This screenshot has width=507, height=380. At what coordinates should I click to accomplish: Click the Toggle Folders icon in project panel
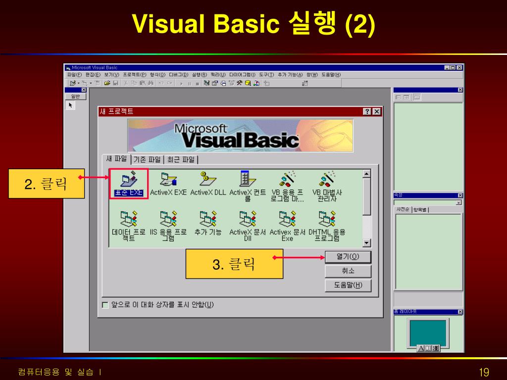pyautogui.click(x=417, y=97)
